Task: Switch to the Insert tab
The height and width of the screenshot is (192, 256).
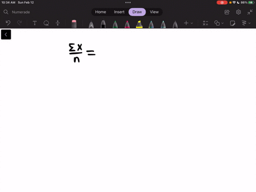Action: (119, 12)
